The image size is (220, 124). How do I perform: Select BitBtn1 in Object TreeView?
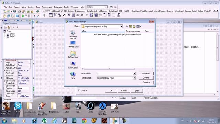tap(12, 34)
